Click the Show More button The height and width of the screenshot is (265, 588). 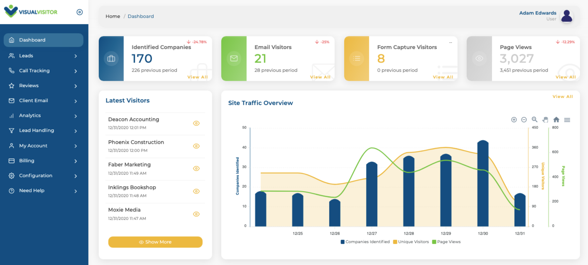point(155,242)
